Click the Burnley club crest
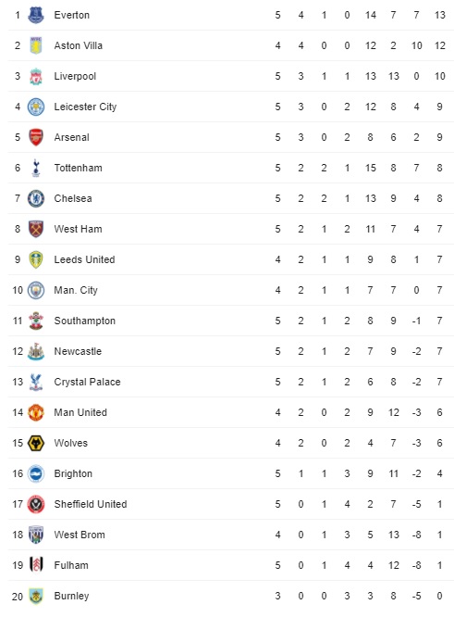Viewport: 454px width, 617px height. (36, 596)
